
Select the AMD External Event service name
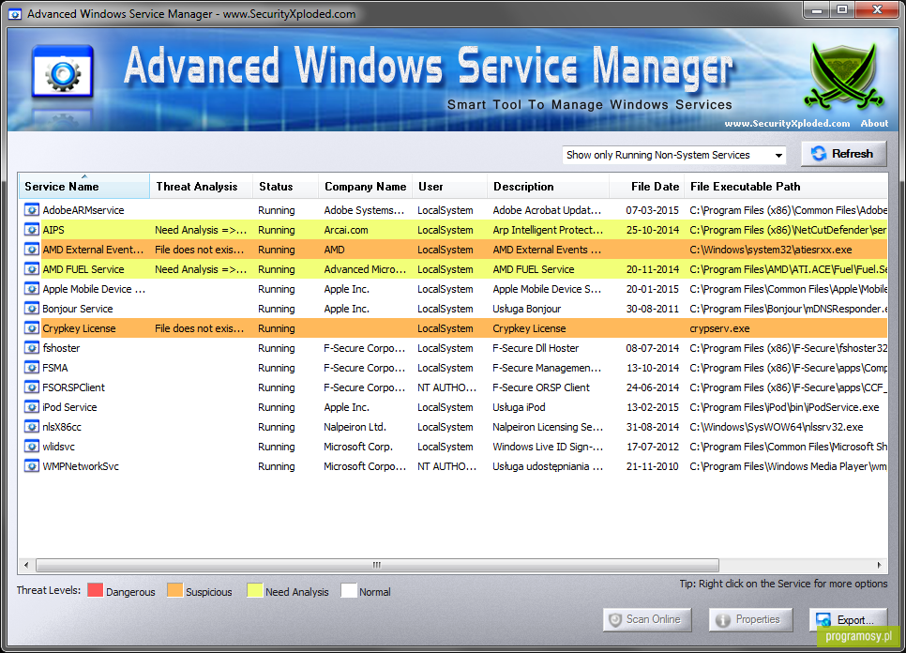pyautogui.click(x=93, y=250)
